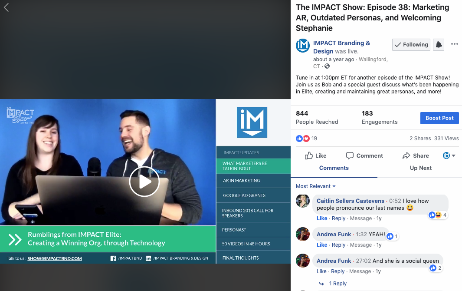The height and width of the screenshot is (291, 462).
Task: Open the 'about a year ago' timestamp
Action: (x=334, y=60)
